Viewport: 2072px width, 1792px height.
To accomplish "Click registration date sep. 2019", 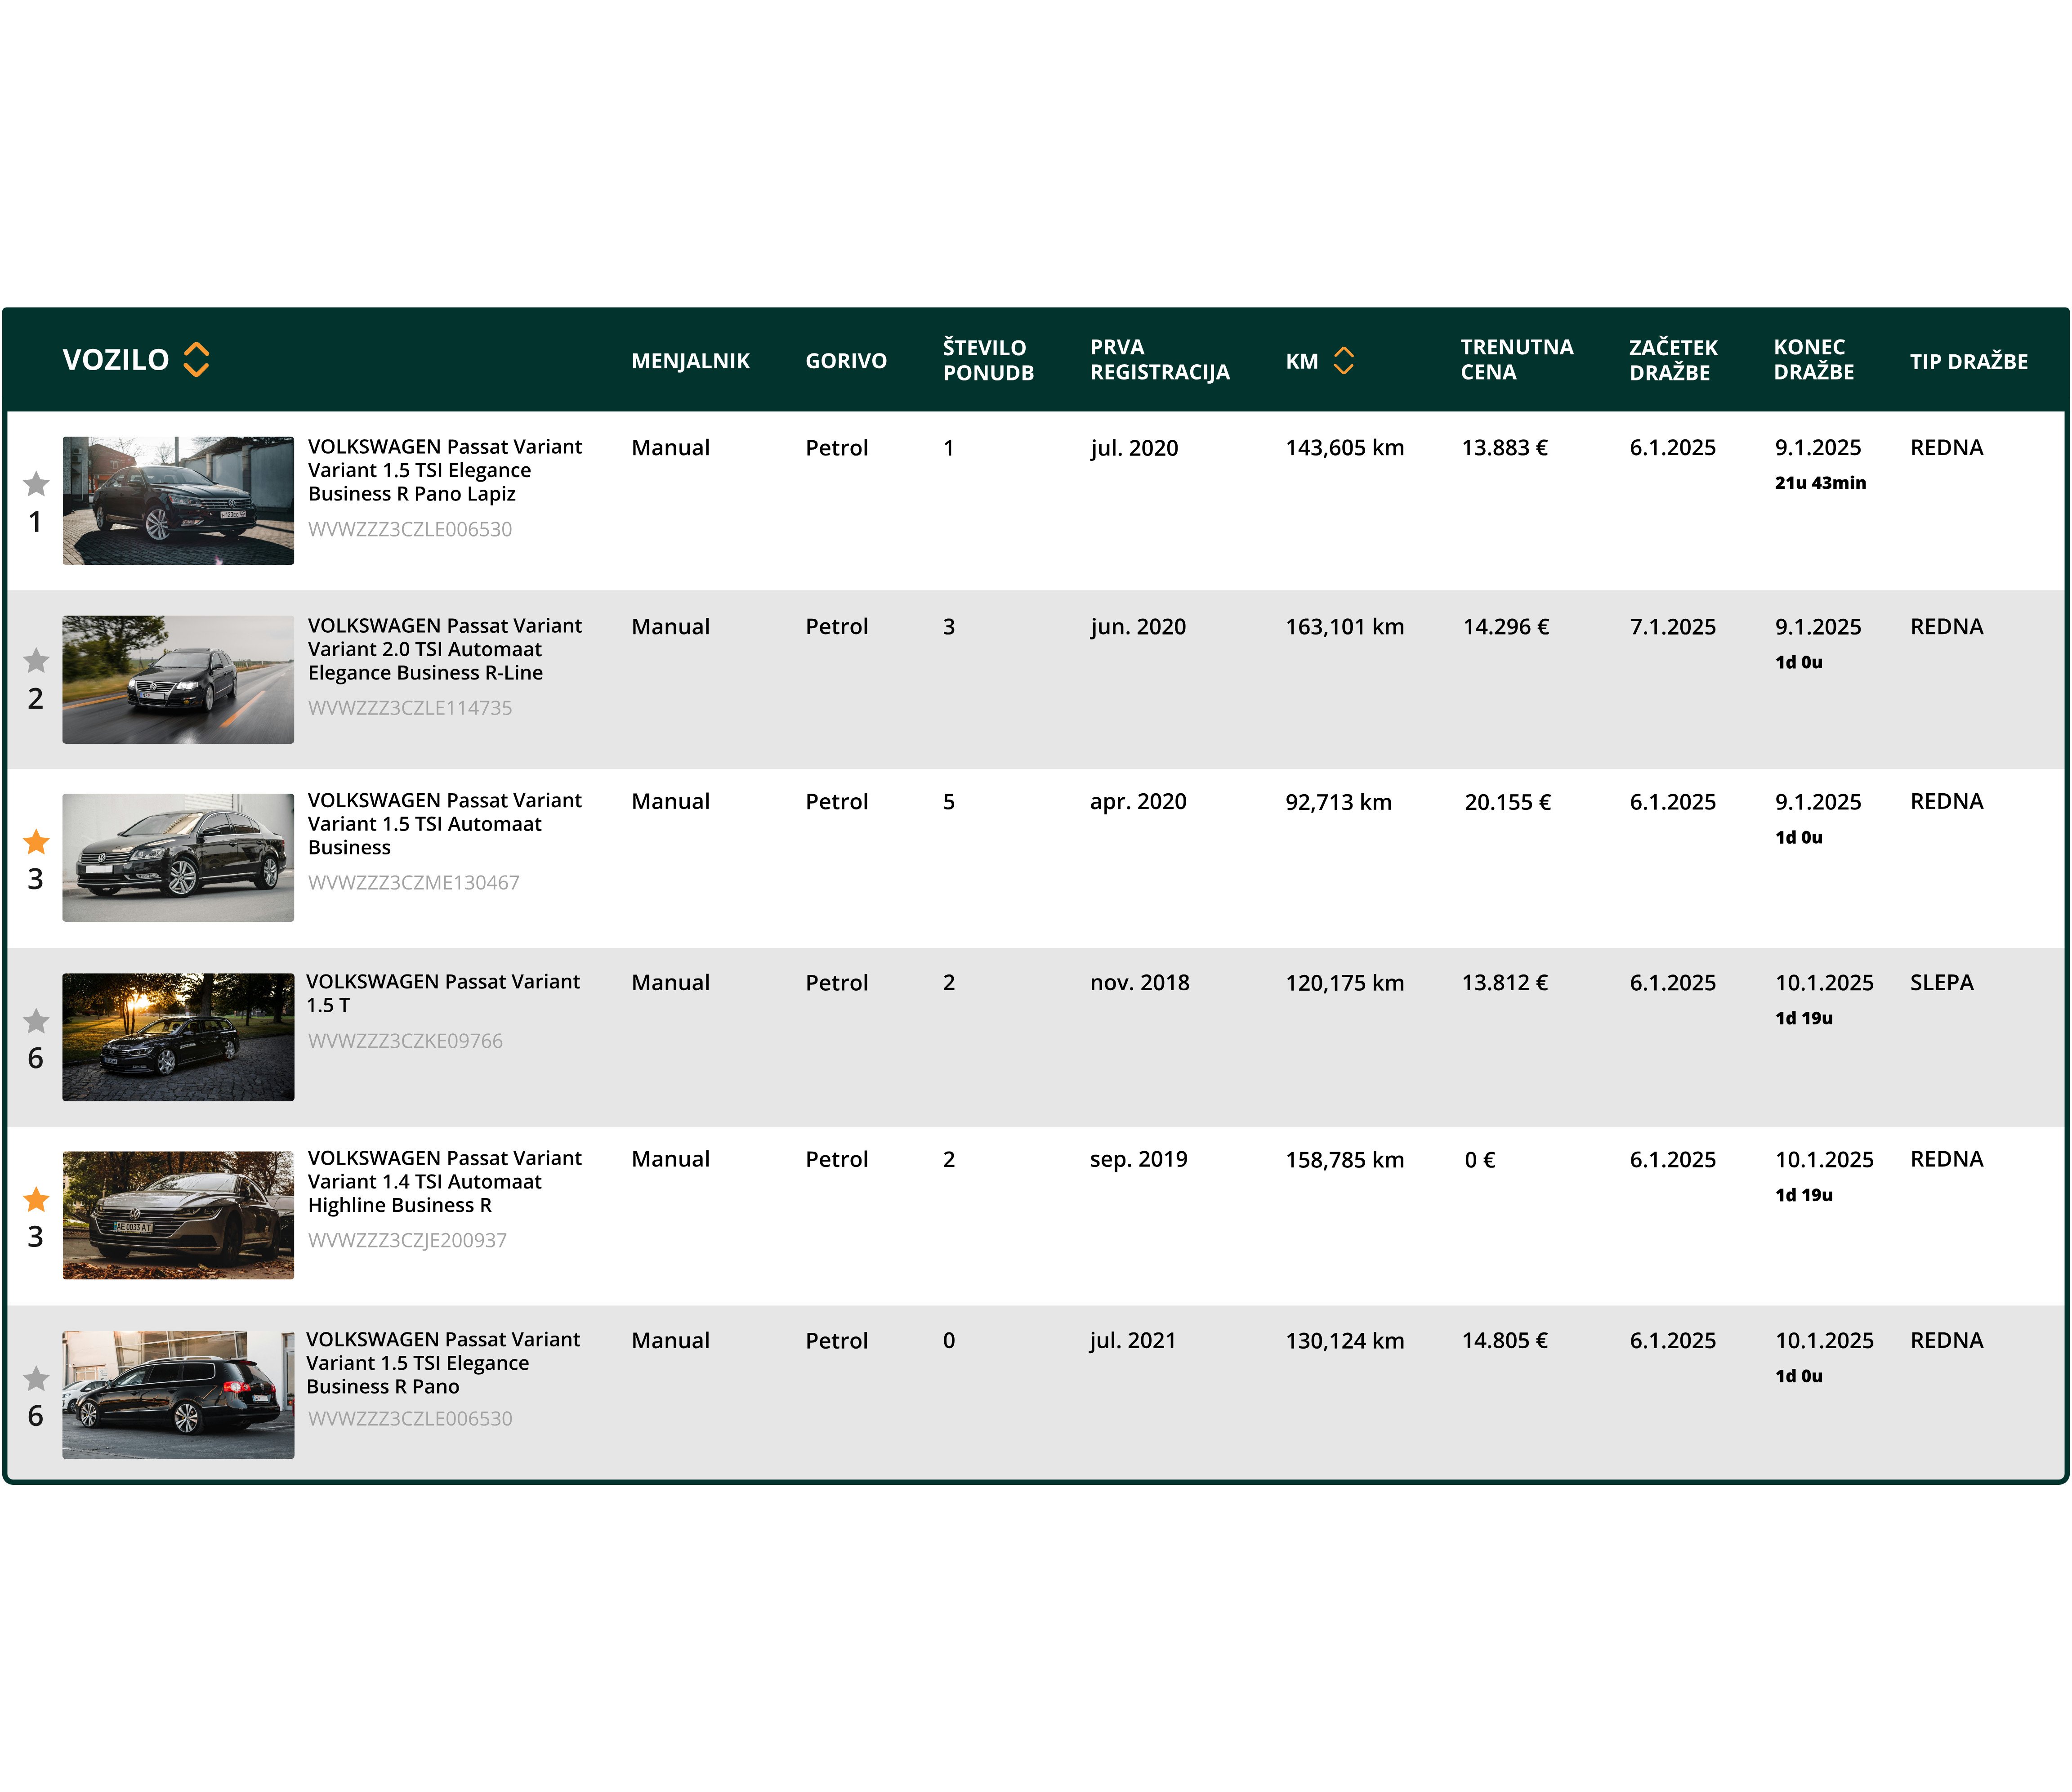I will coord(1139,1160).
